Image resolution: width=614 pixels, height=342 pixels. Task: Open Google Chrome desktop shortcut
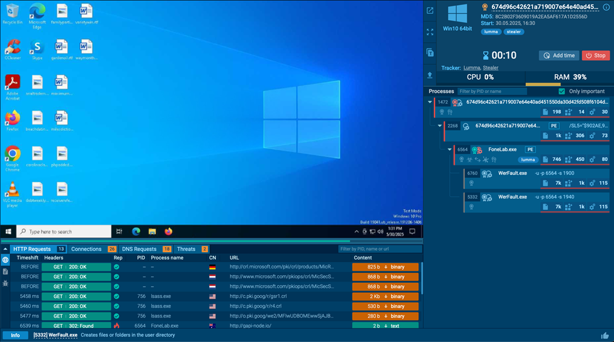[x=13, y=158]
